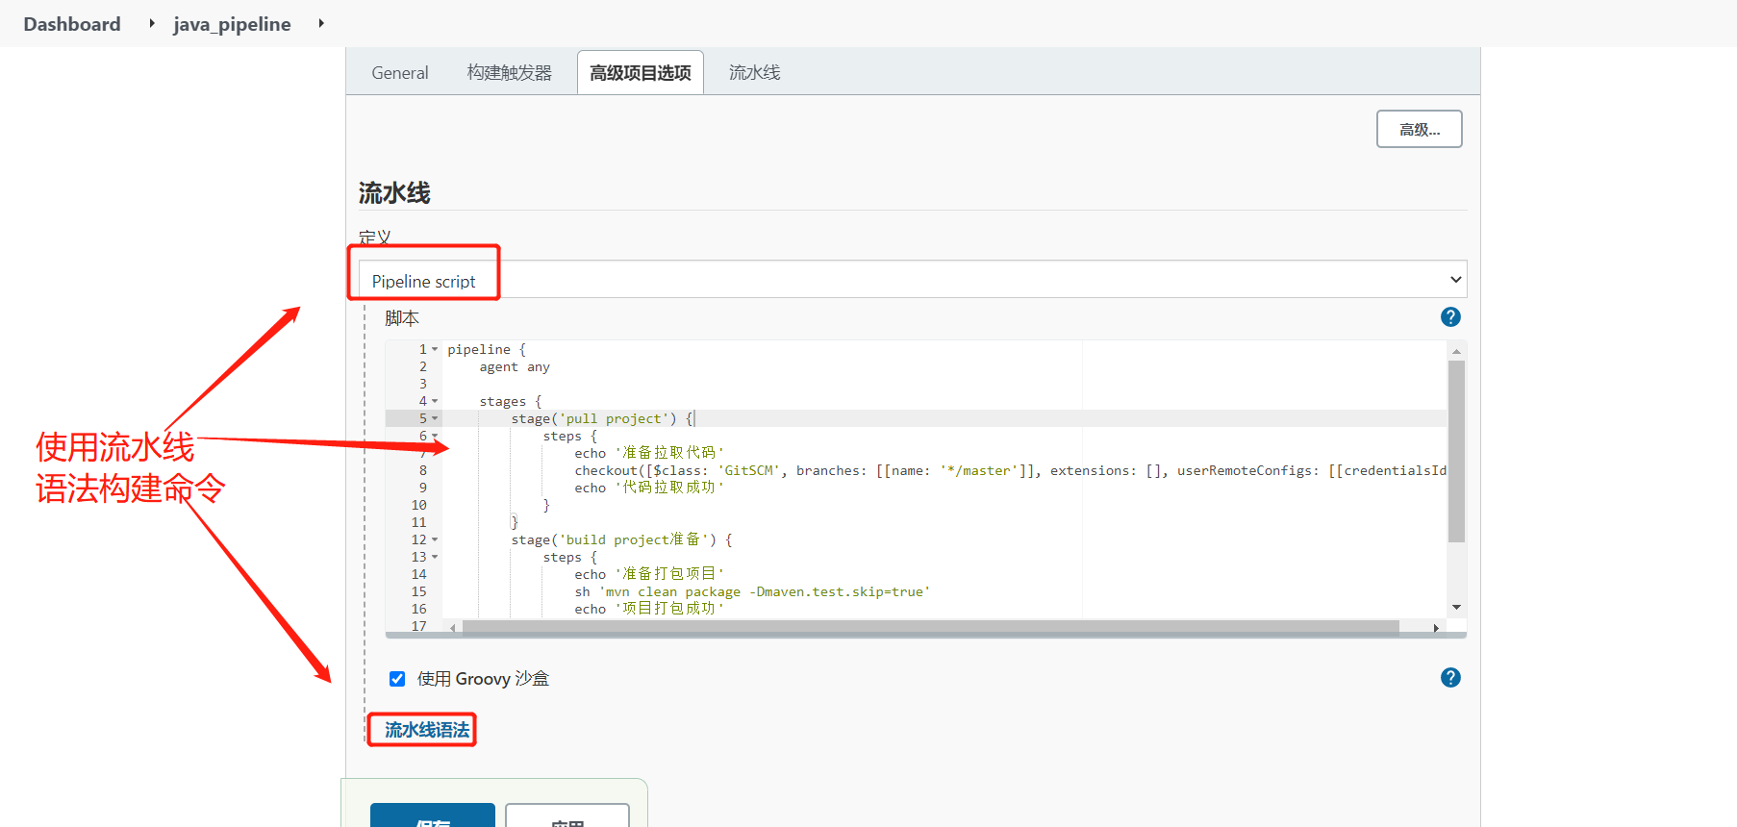Switch to the 构建触发器 tab
The height and width of the screenshot is (827, 1737).
coord(509,73)
